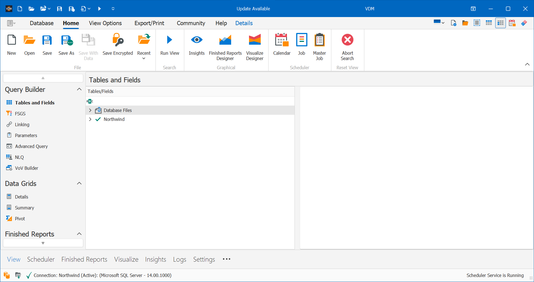Click the ABC filter icon under Tables/Fields
Viewport: 534px width, 282px height.
(90, 101)
